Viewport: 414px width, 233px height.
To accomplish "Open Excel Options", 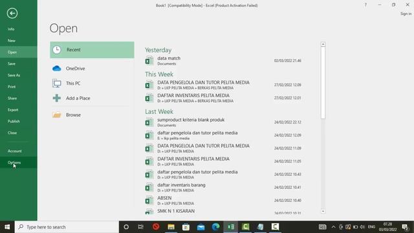I will pos(19,162).
